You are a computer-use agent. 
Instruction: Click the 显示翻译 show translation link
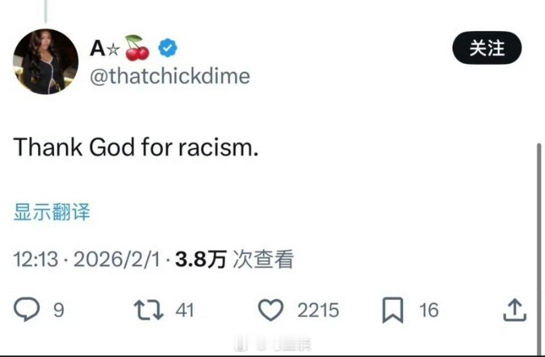coord(51,212)
